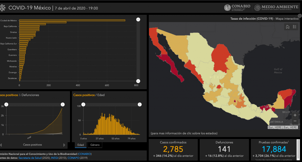This screenshot has width=302, height=162.
Task: Go to previous chart with left arrow
Action: (x=1, y=145)
